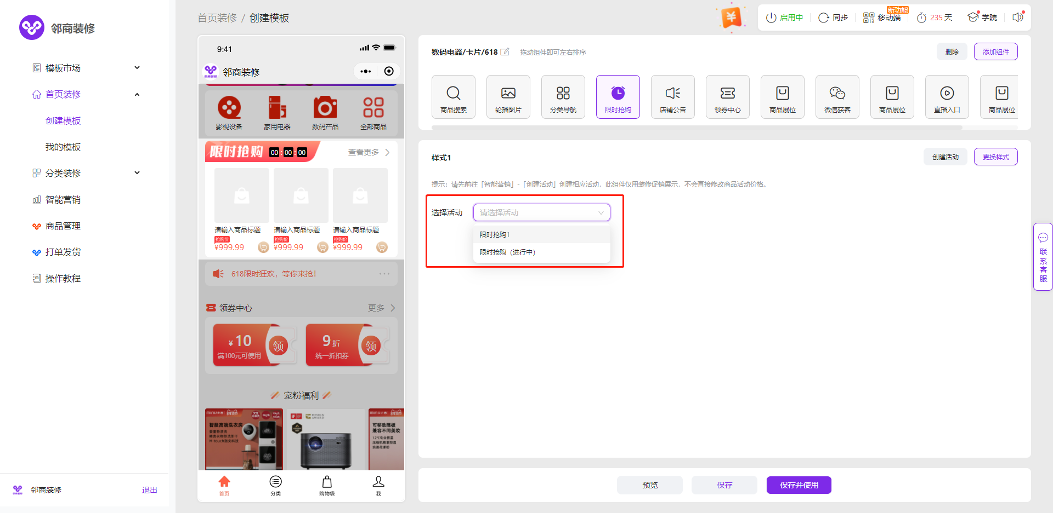Image resolution: width=1053 pixels, height=513 pixels.
Task: Tap the projector product image in preview
Action: [x=326, y=440]
